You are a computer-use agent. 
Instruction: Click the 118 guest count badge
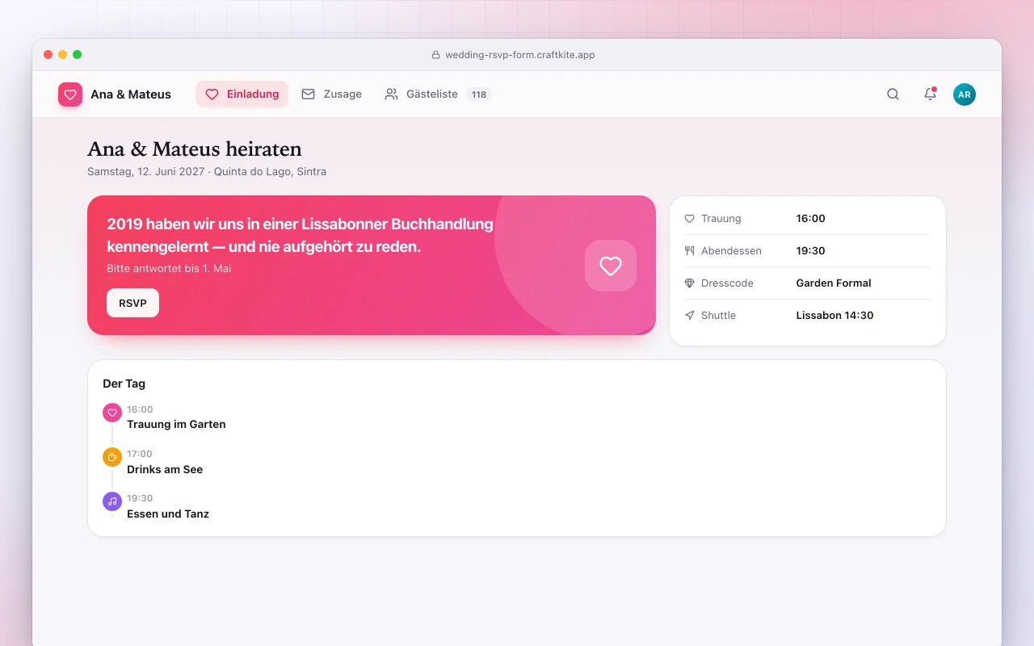click(479, 94)
